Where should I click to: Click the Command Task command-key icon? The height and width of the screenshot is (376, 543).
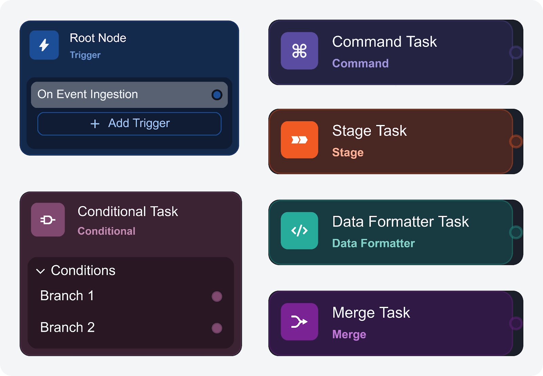[299, 51]
